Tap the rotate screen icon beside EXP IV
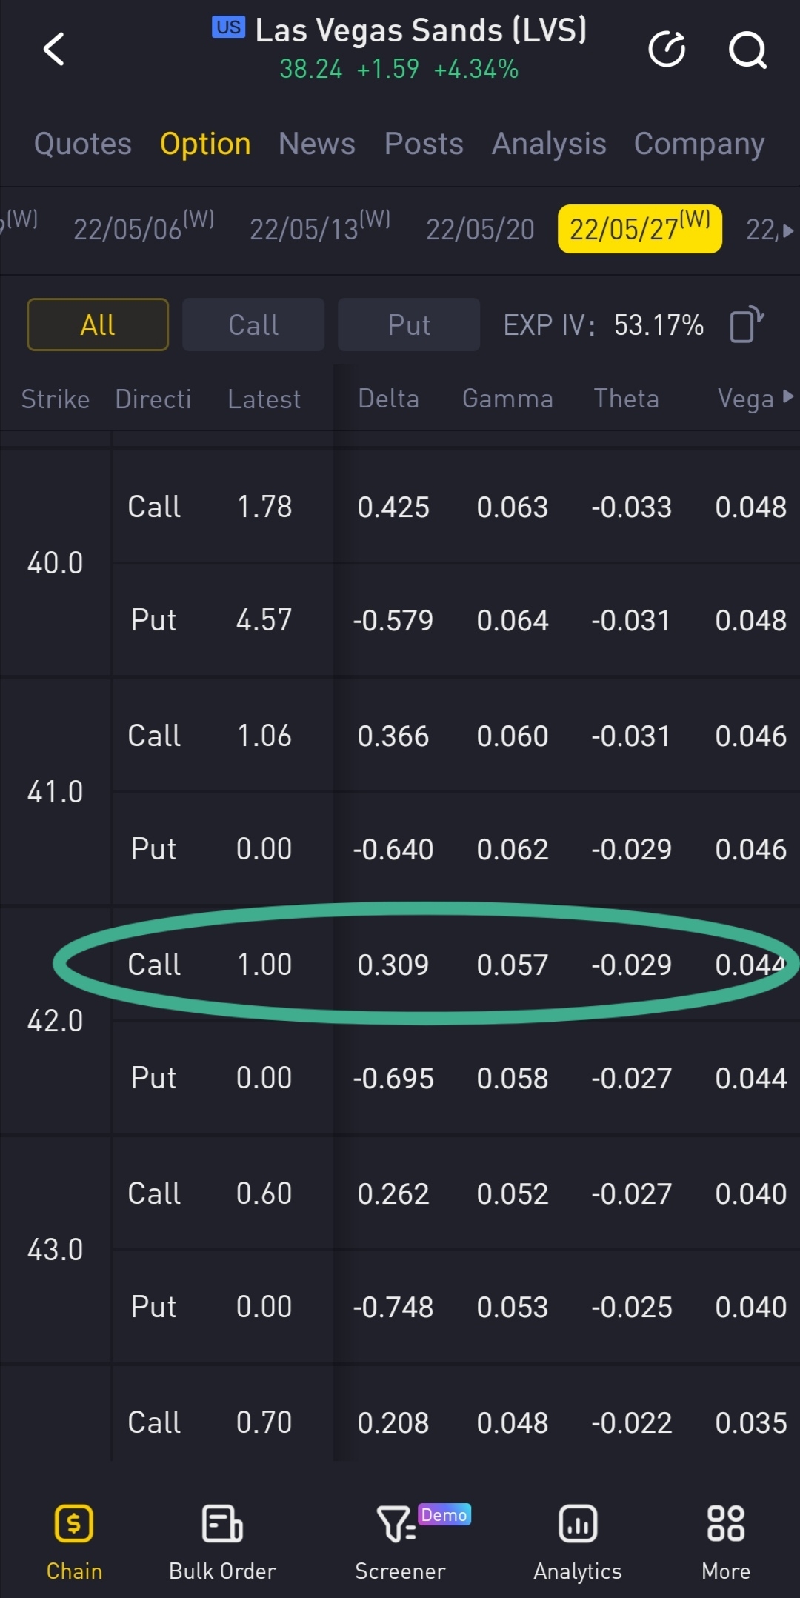800x1598 pixels. pyautogui.click(x=746, y=324)
